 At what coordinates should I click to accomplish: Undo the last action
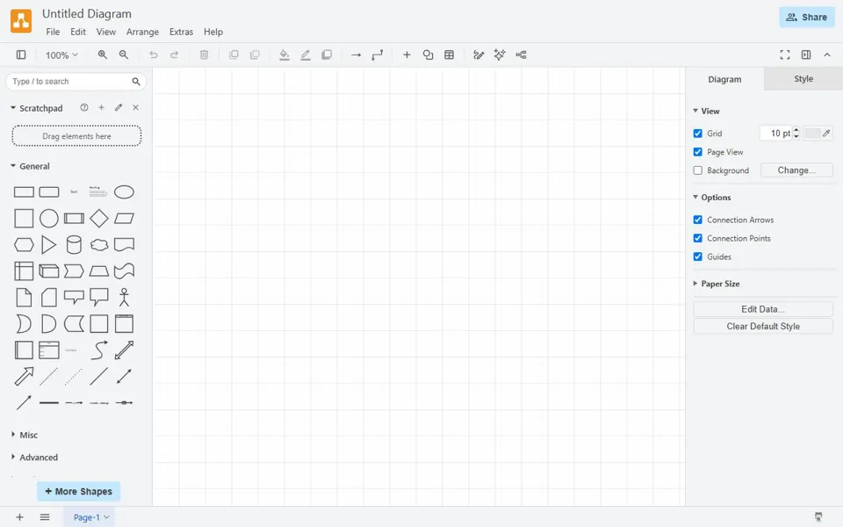153,54
